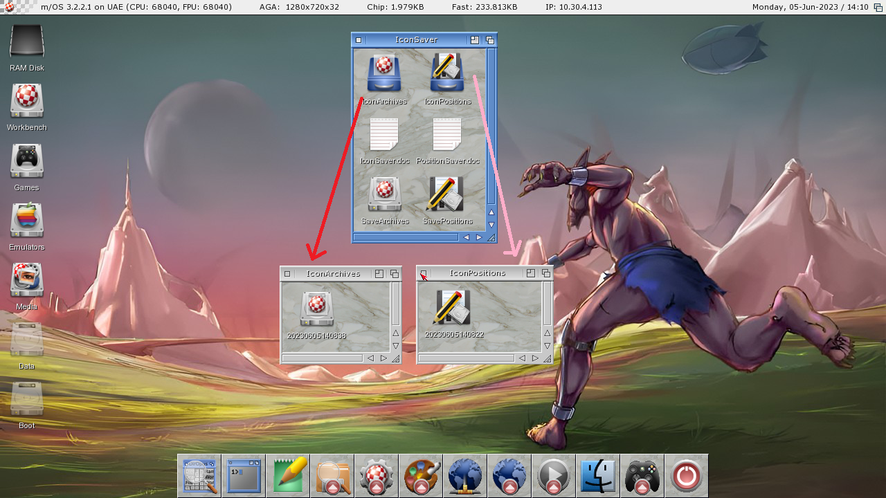Screen dimensions: 886x498
Task: Click the folder search dock icon
Action: coord(332,476)
